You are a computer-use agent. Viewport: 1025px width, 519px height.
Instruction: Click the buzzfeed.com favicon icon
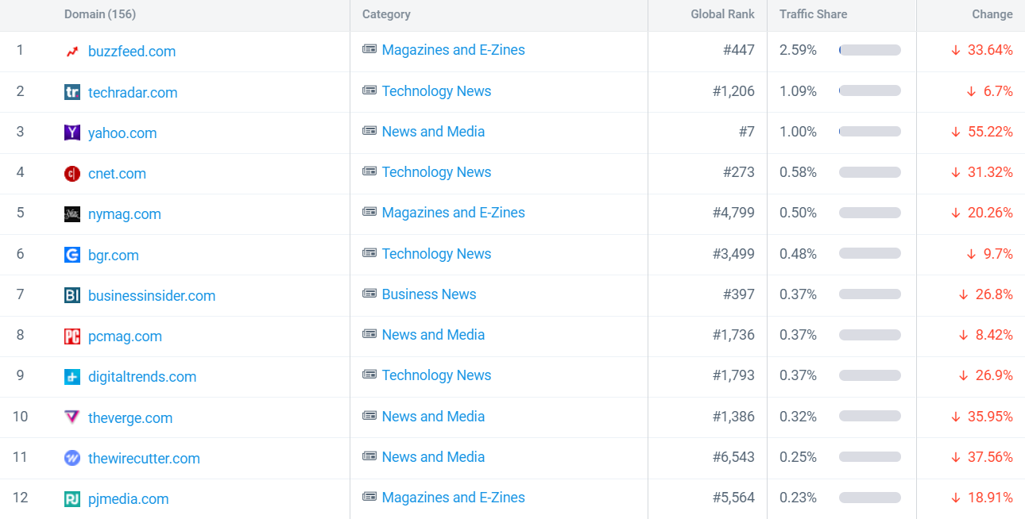coord(72,52)
